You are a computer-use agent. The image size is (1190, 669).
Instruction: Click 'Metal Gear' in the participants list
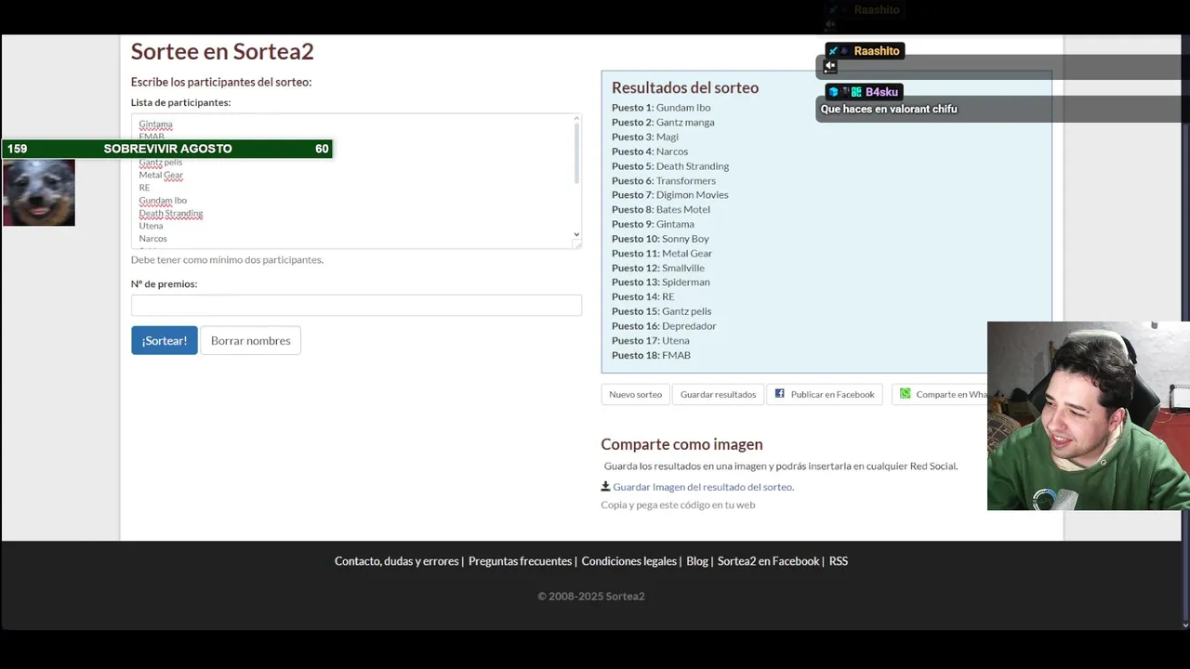click(x=161, y=175)
